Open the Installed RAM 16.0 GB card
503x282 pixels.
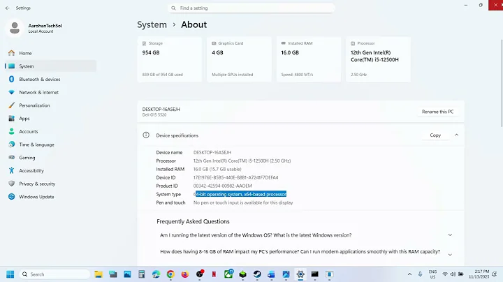click(x=309, y=59)
